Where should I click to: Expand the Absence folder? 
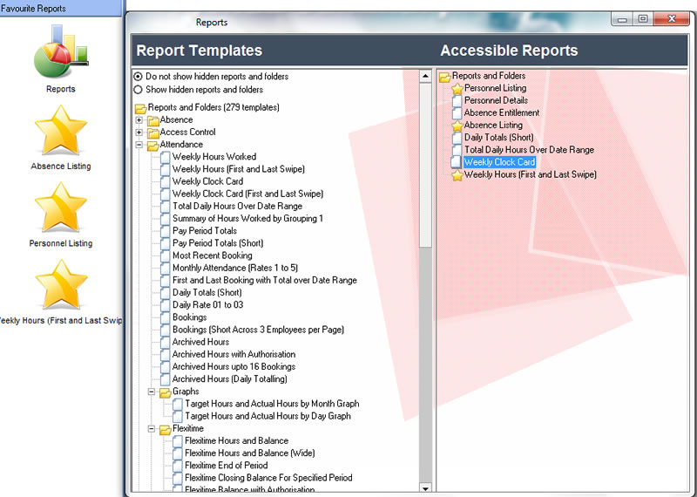139,119
